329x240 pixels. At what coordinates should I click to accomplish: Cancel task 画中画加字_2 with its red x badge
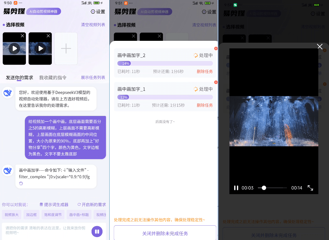point(216,48)
